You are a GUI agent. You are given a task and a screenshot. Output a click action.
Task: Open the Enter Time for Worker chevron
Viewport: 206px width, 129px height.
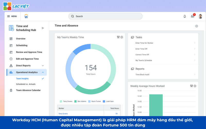click(x=194, y=43)
